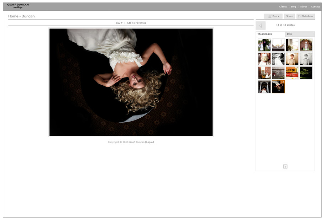325x219 pixels.
Task: Select the Thumbnails tab
Action: coord(270,34)
